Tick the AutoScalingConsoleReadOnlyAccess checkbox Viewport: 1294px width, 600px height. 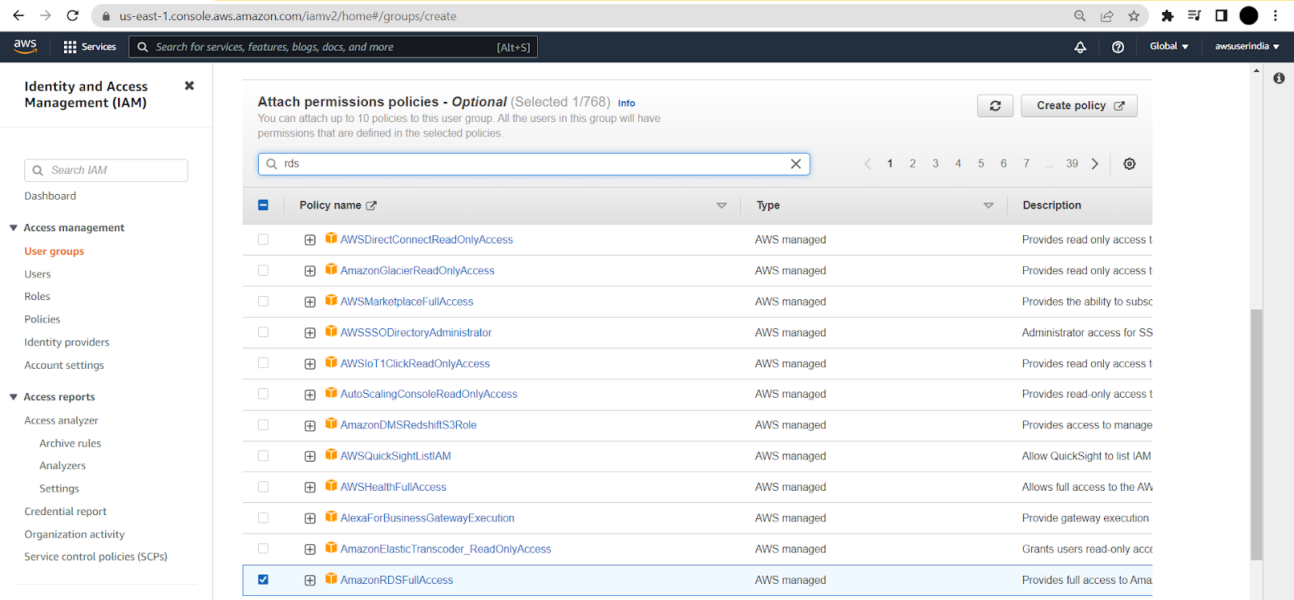click(263, 394)
